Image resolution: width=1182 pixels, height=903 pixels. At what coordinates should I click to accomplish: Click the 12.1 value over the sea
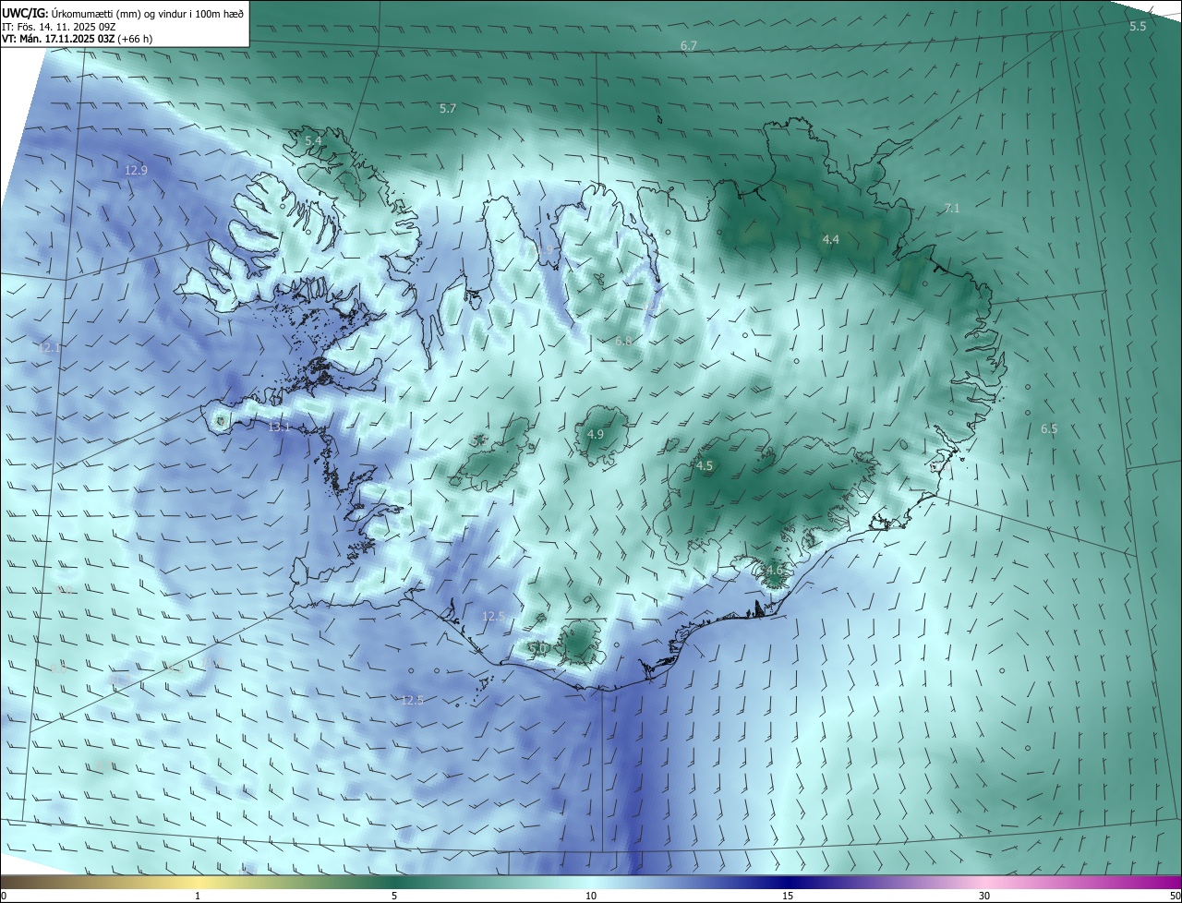tap(49, 347)
